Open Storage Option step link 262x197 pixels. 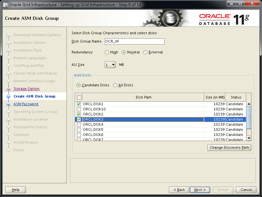tap(27, 89)
